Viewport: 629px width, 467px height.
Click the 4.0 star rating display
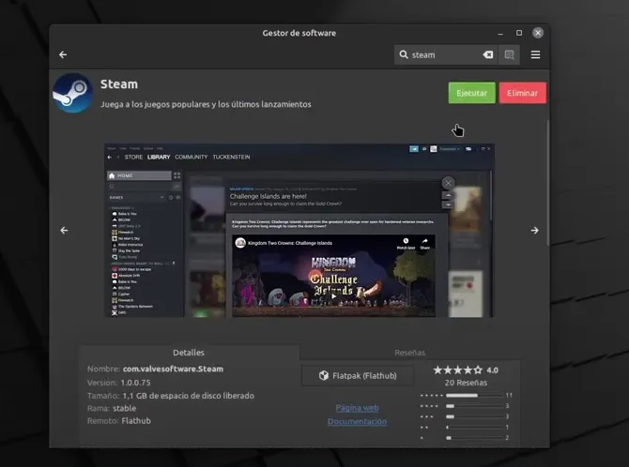click(466, 370)
